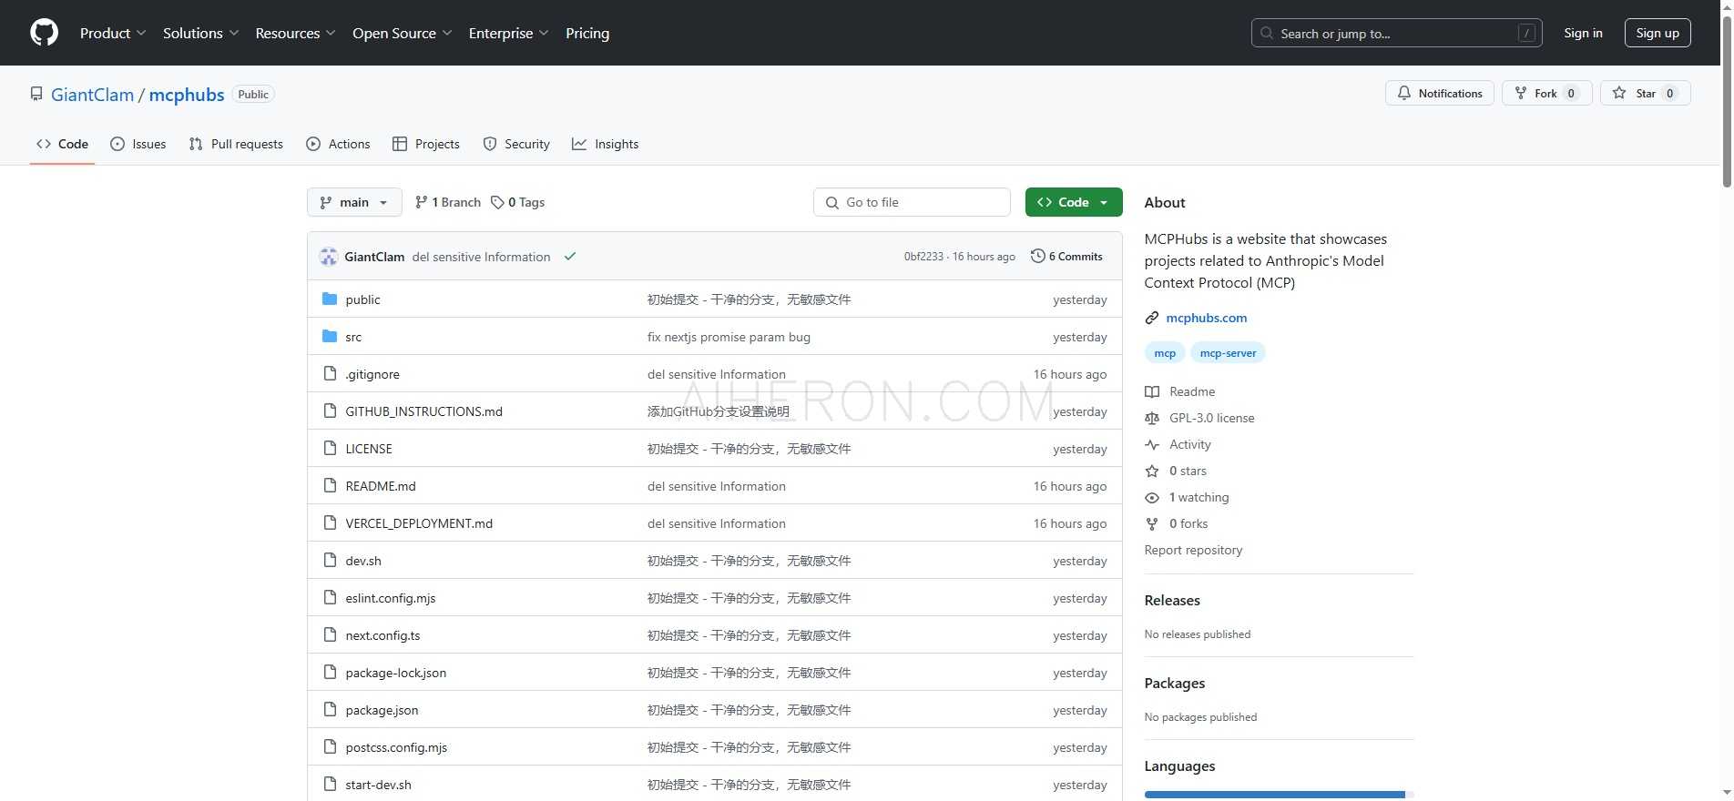This screenshot has width=1734, height=801.
Task: Switch to the Pull requests tab
Action: [x=236, y=144]
